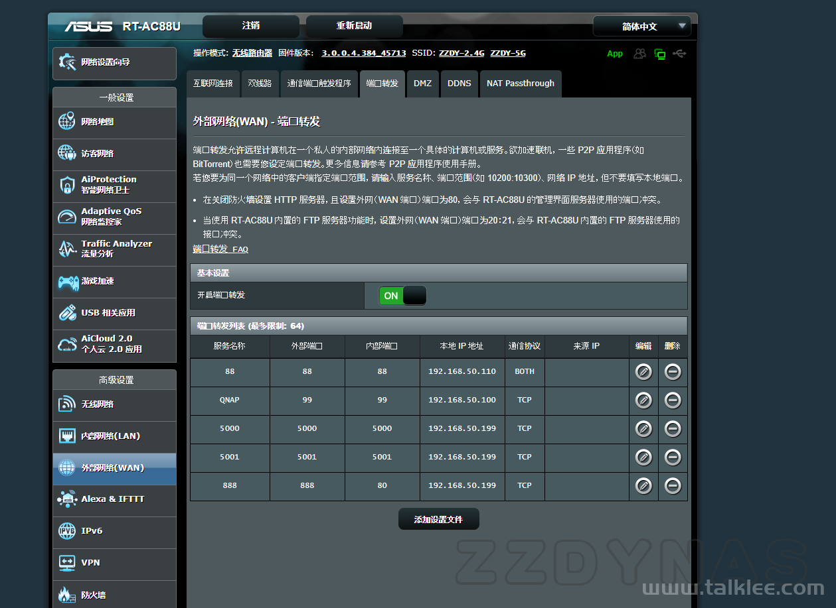This screenshot has height=608, width=836.
Task: Edit the QNAP port forwarding rule
Action: click(643, 400)
